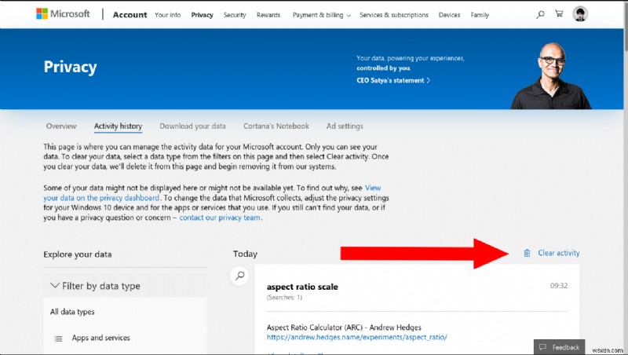This screenshot has height=355, width=628.
Task: Click the search icon beside aspect ratio entry
Action: (240, 276)
